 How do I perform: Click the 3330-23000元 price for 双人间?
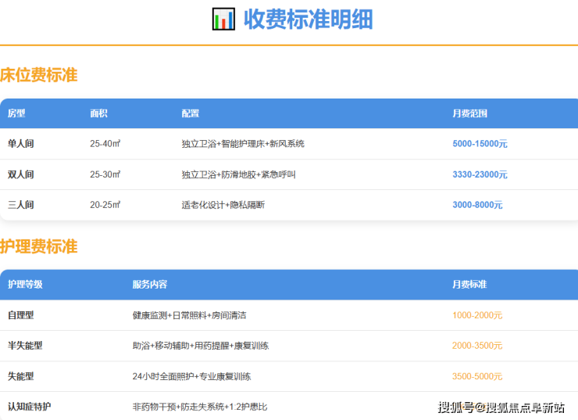[480, 174]
